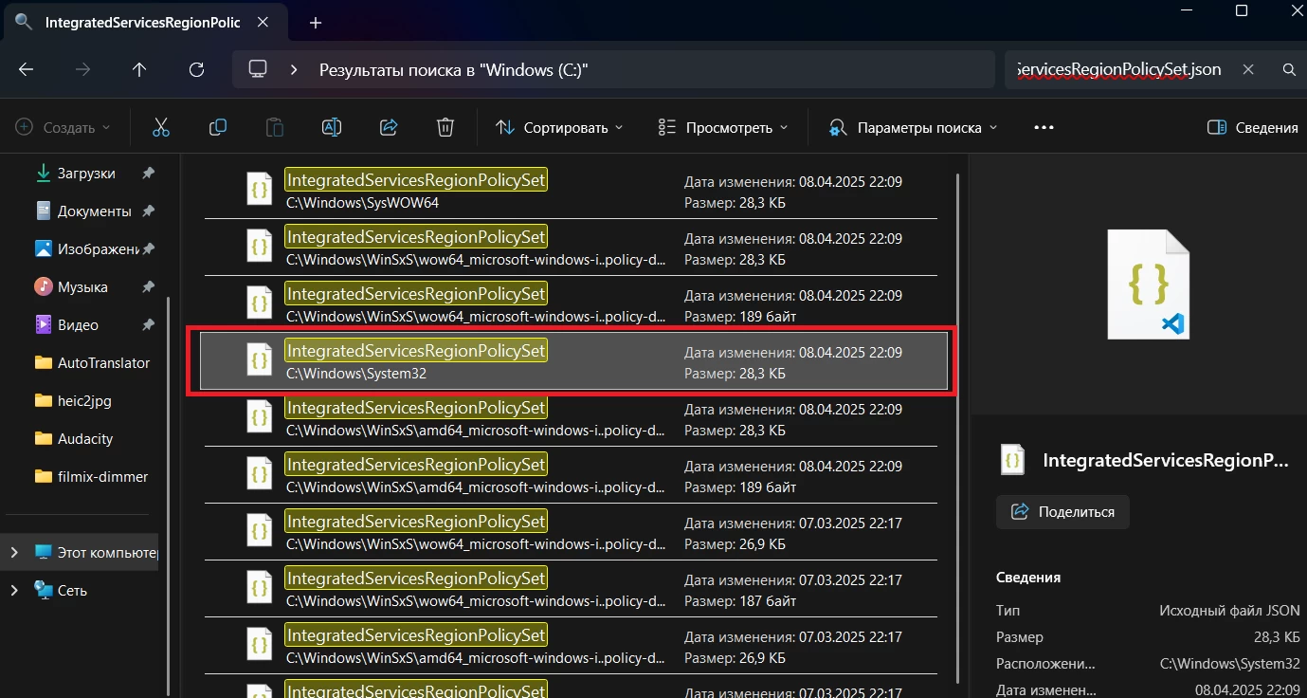Open the Загрузки folder in sidebar
Screen dimensions: 1307x698
point(85,174)
